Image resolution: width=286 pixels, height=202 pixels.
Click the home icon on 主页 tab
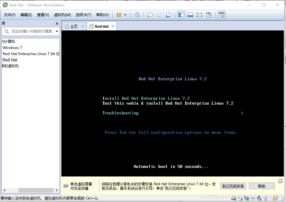click(x=67, y=26)
